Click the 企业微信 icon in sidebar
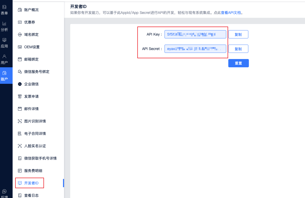Viewport: 305px width, 198px height. (20, 84)
